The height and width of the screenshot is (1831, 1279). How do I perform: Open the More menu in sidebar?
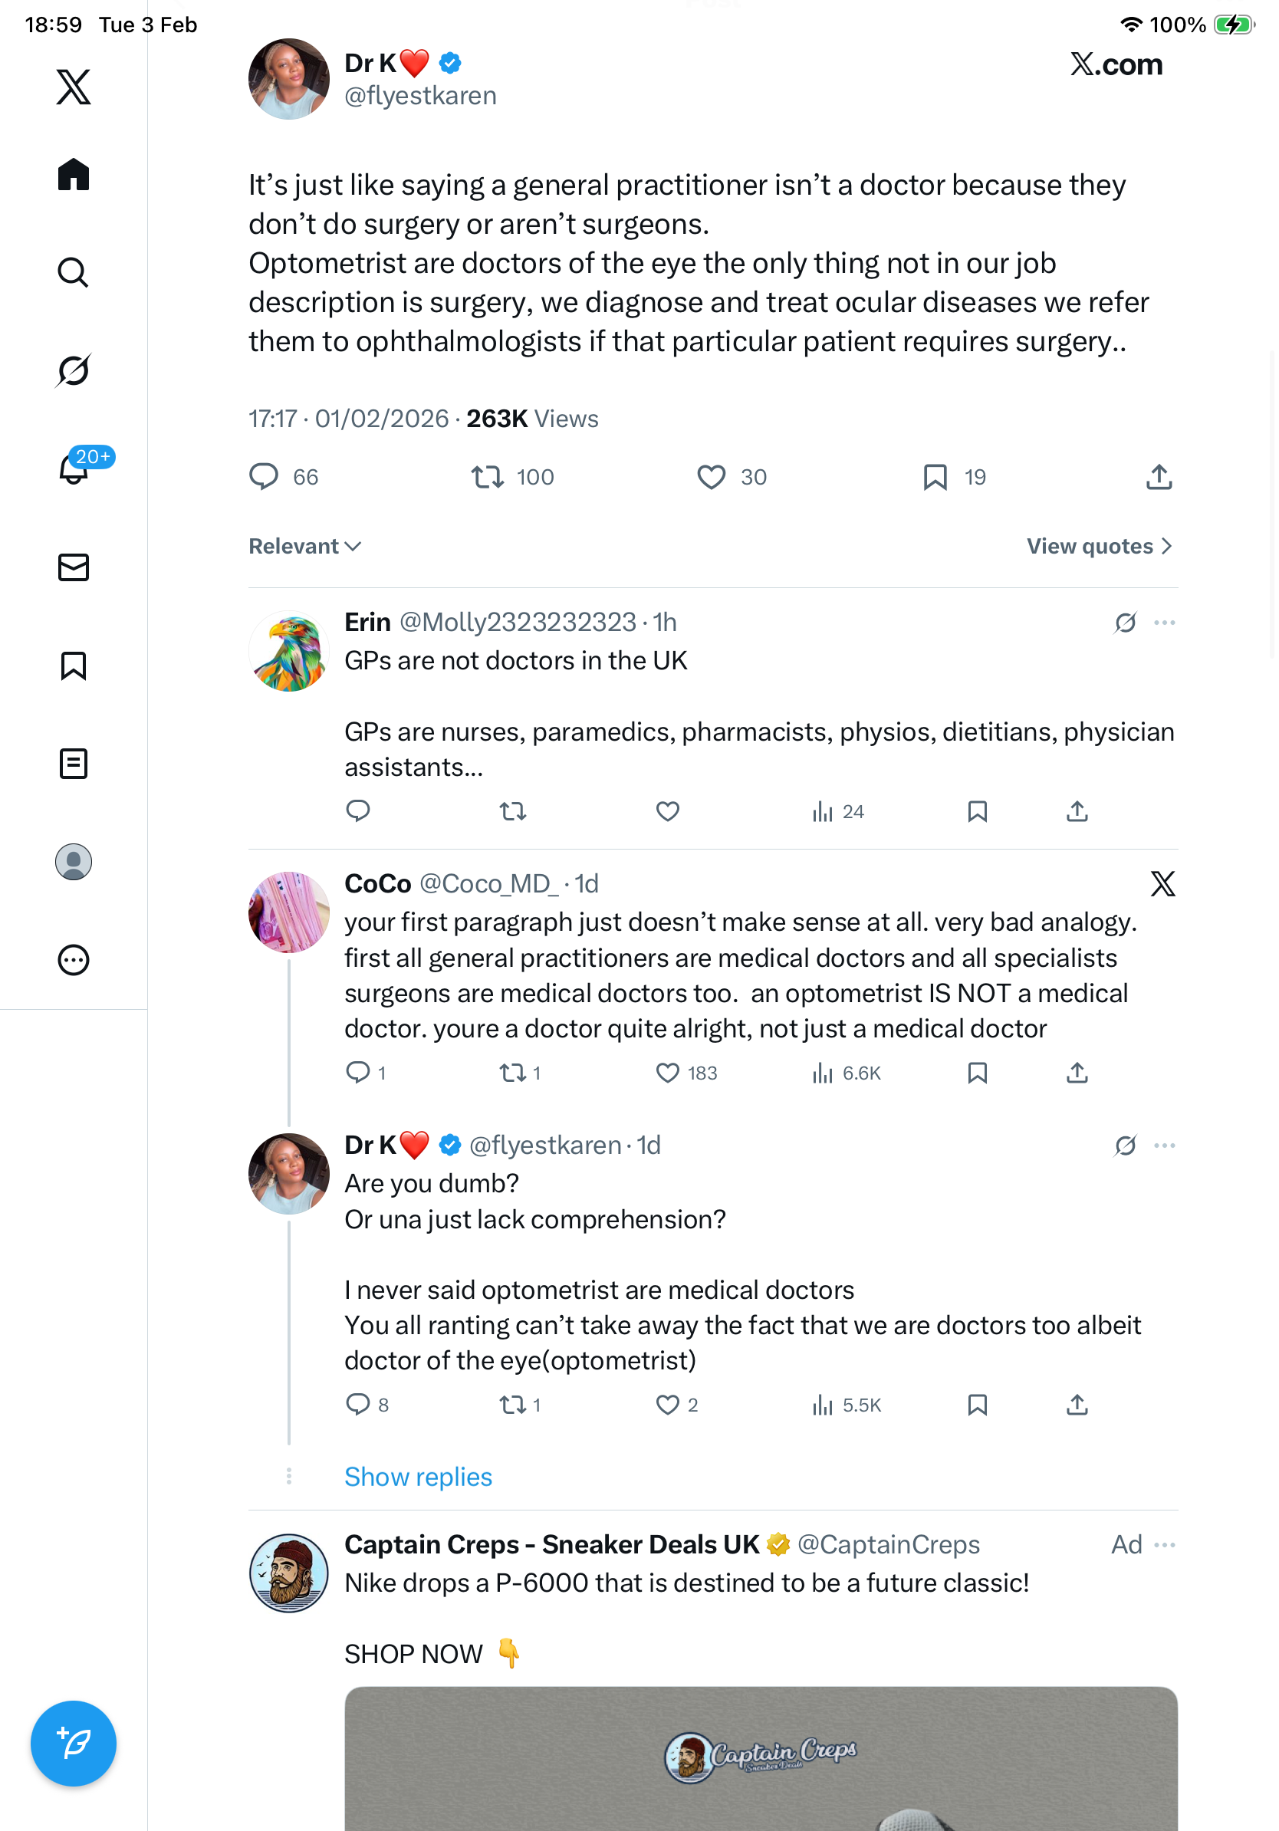tap(74, 959)
